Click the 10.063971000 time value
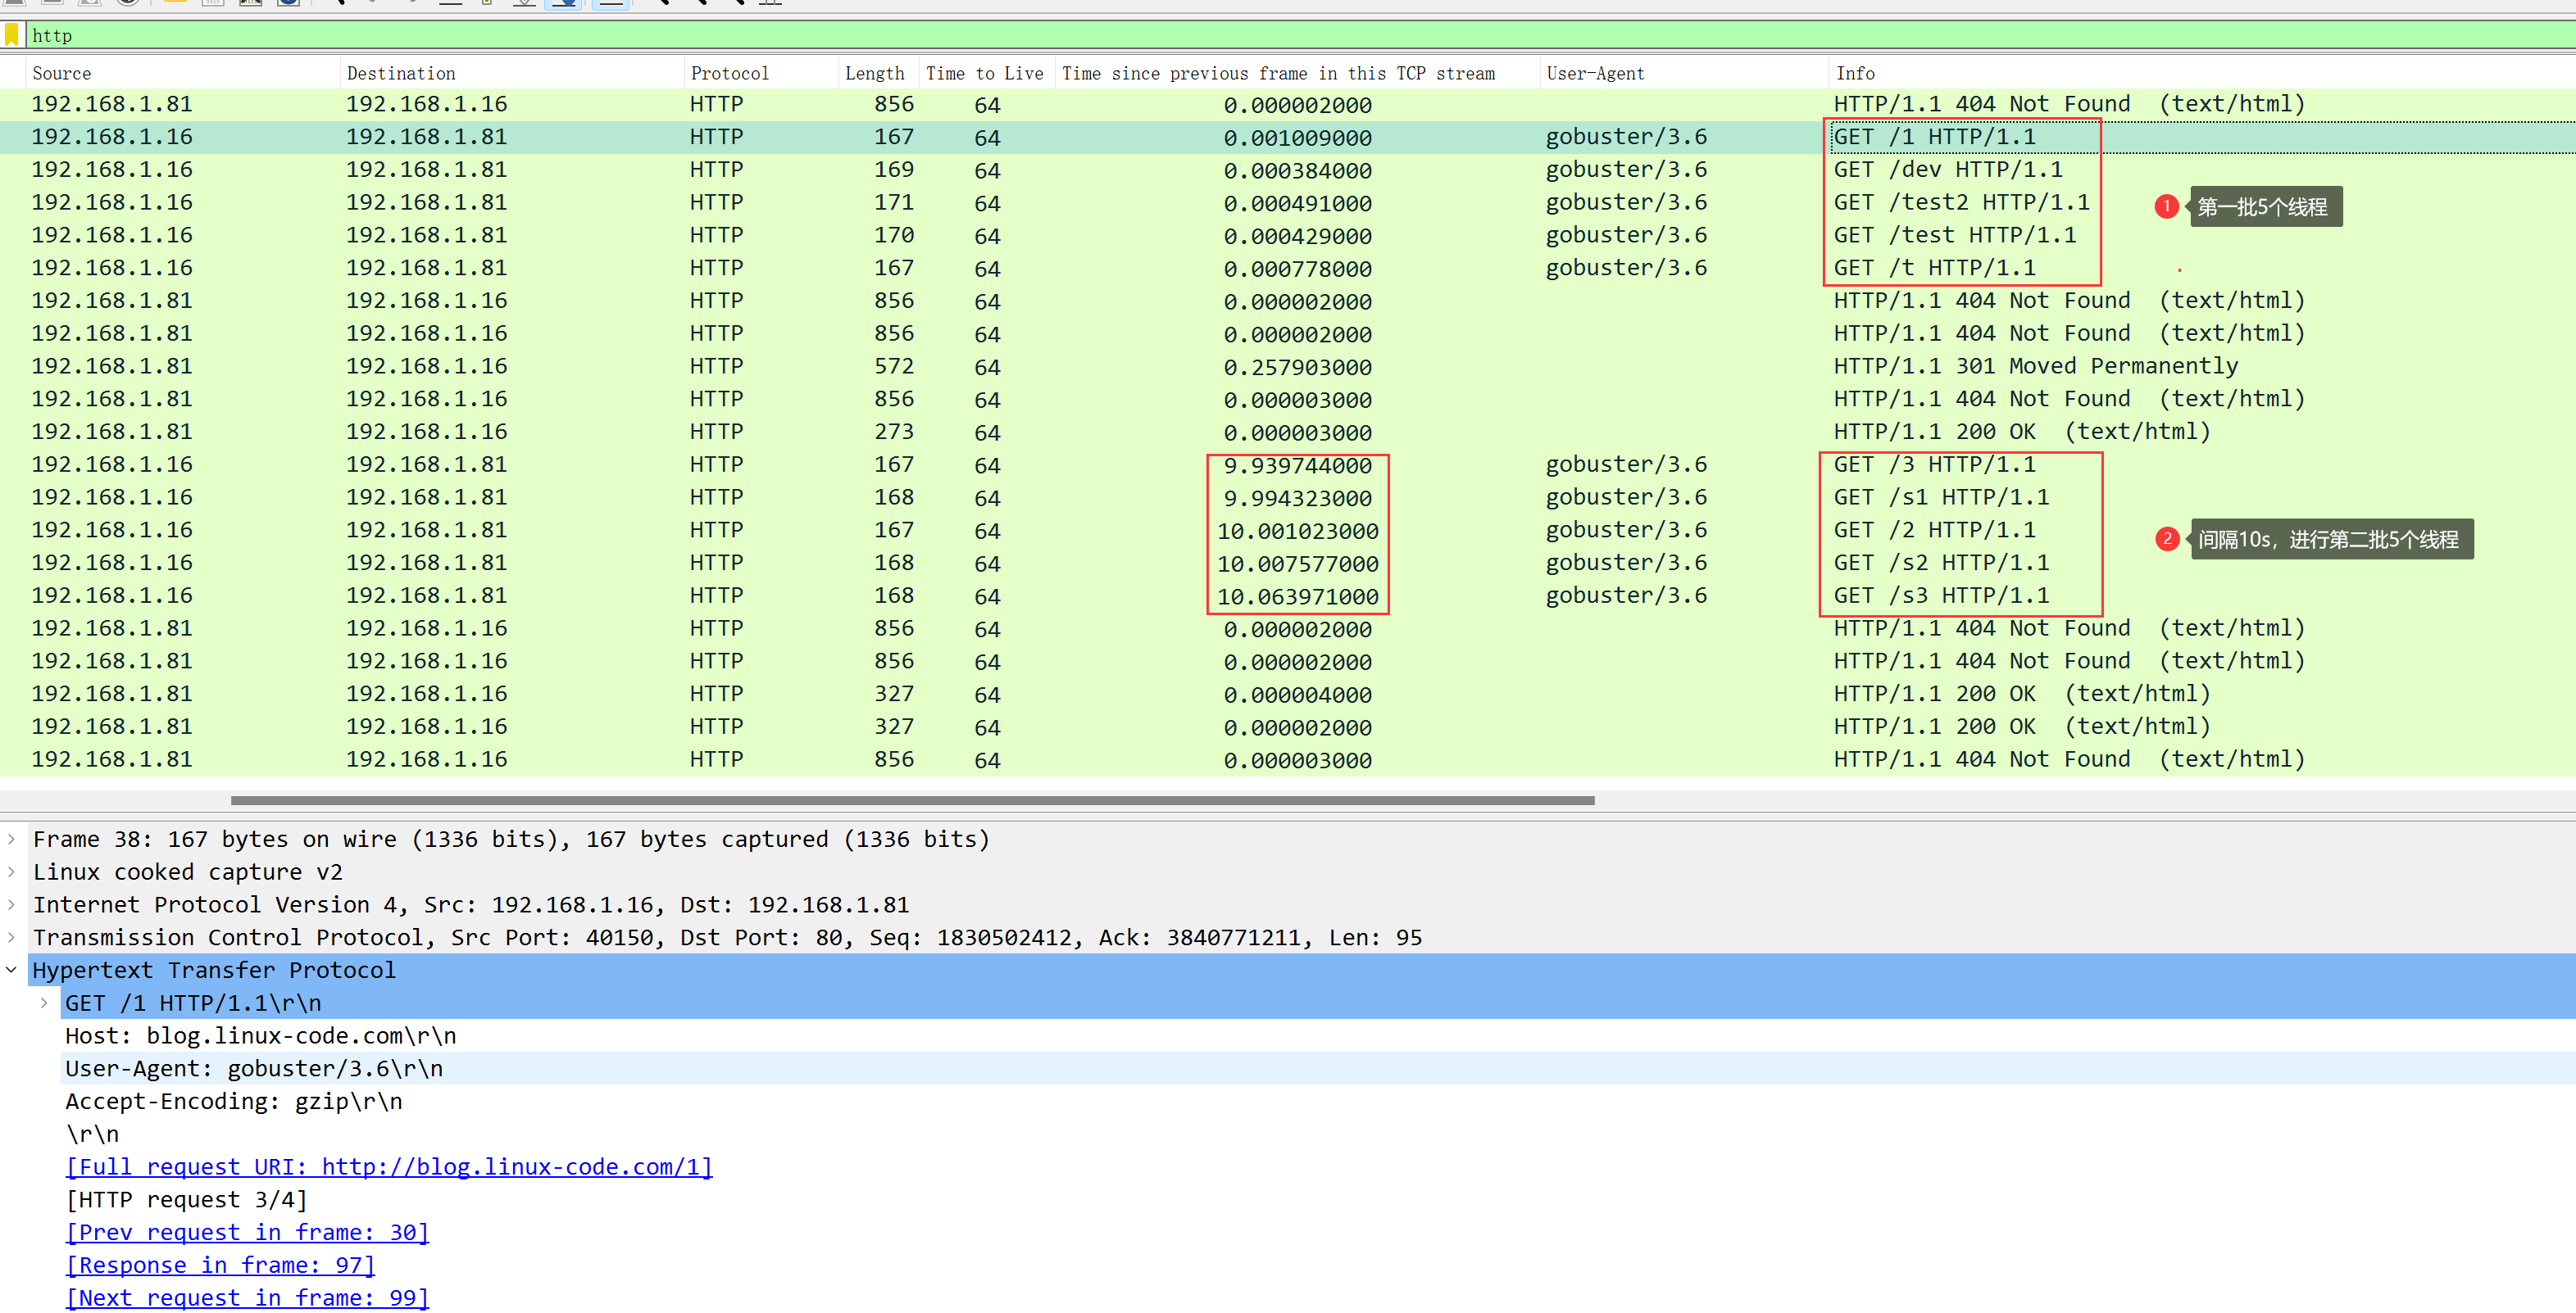The height and width of the screenshot is (1313, 2576). pos(1297,596)
